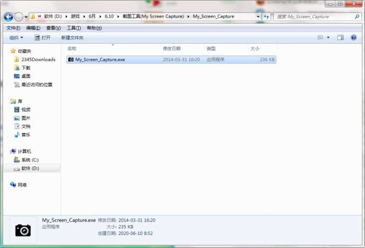Expand the arrow after 6.10 breadcrumb
365x248 pixels.
[118, 17]
